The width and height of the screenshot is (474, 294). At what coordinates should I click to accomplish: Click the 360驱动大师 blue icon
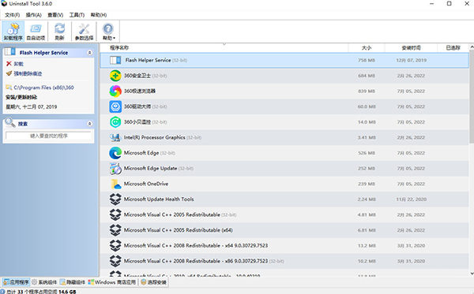(x=115, y=106)
